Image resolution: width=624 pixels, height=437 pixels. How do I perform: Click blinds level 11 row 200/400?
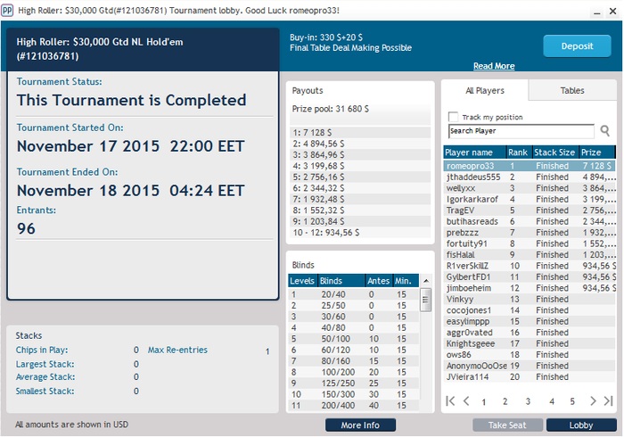coord(353,406)
